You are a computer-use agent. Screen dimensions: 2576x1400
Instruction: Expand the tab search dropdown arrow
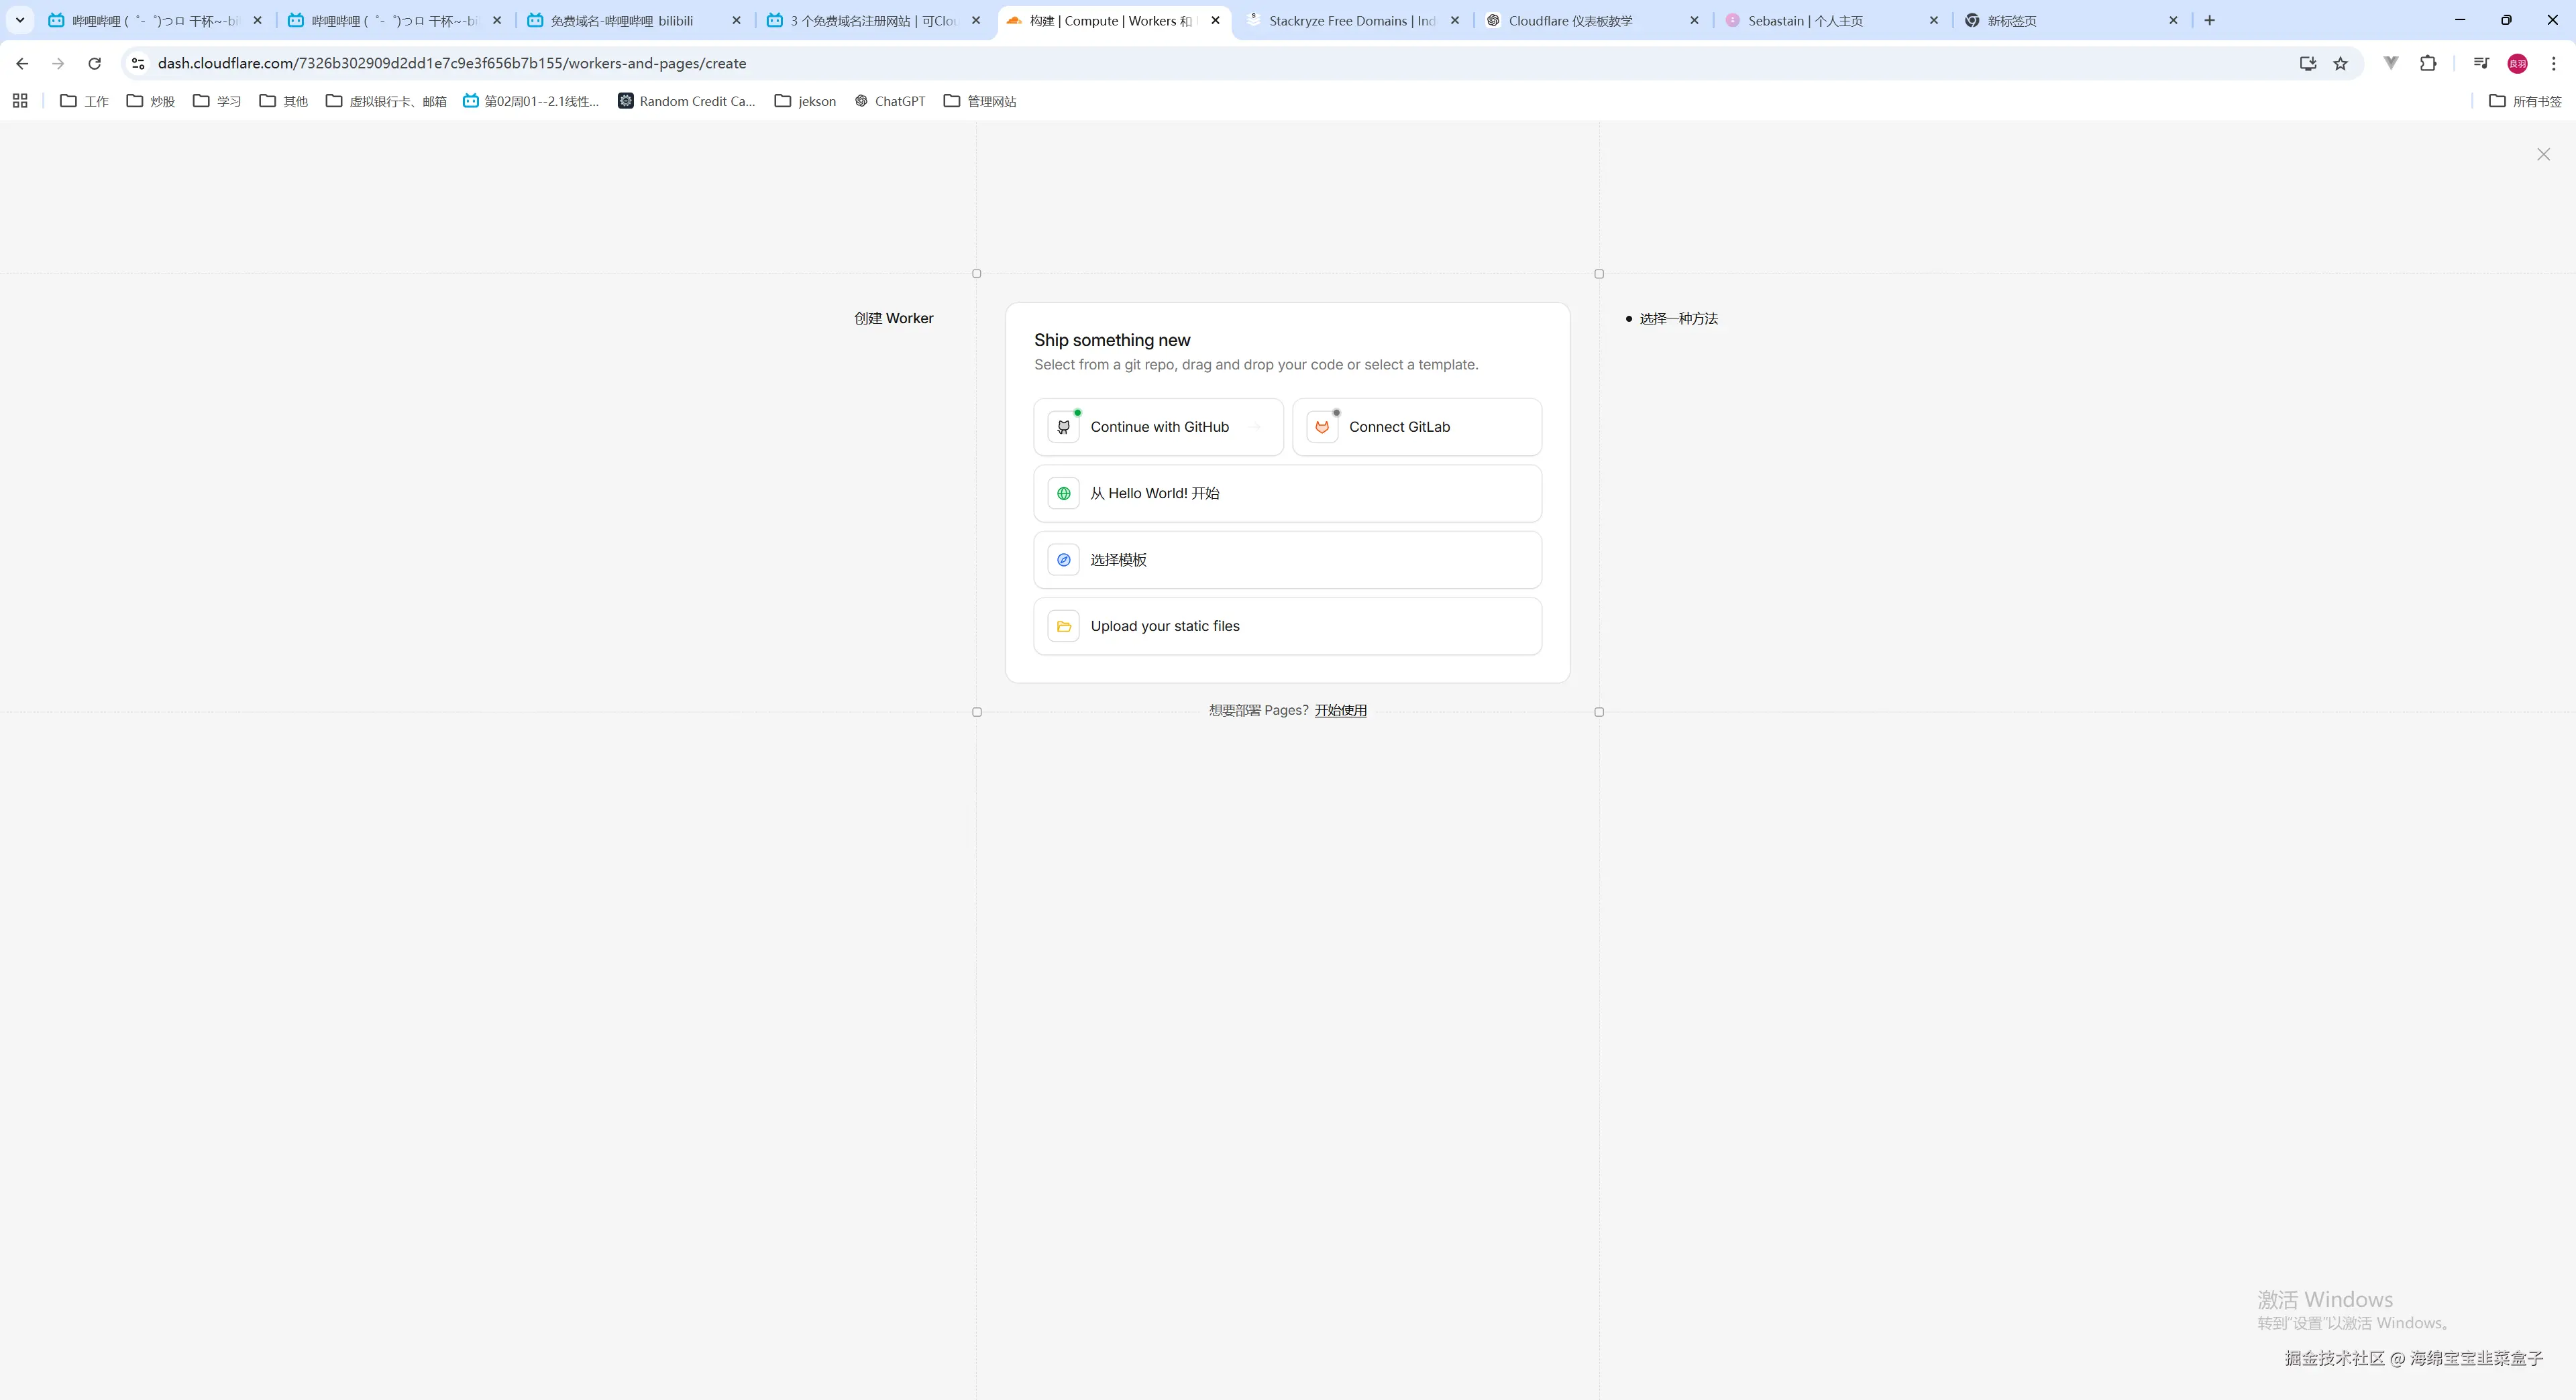tap(19, 20)
